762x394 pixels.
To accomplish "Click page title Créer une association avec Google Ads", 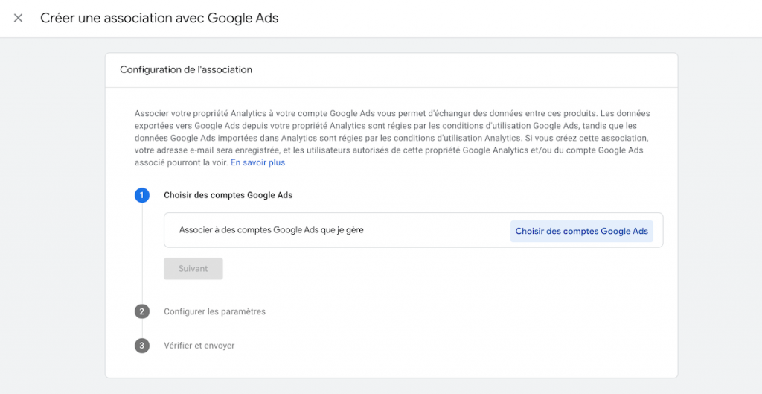I will point(159,19).
